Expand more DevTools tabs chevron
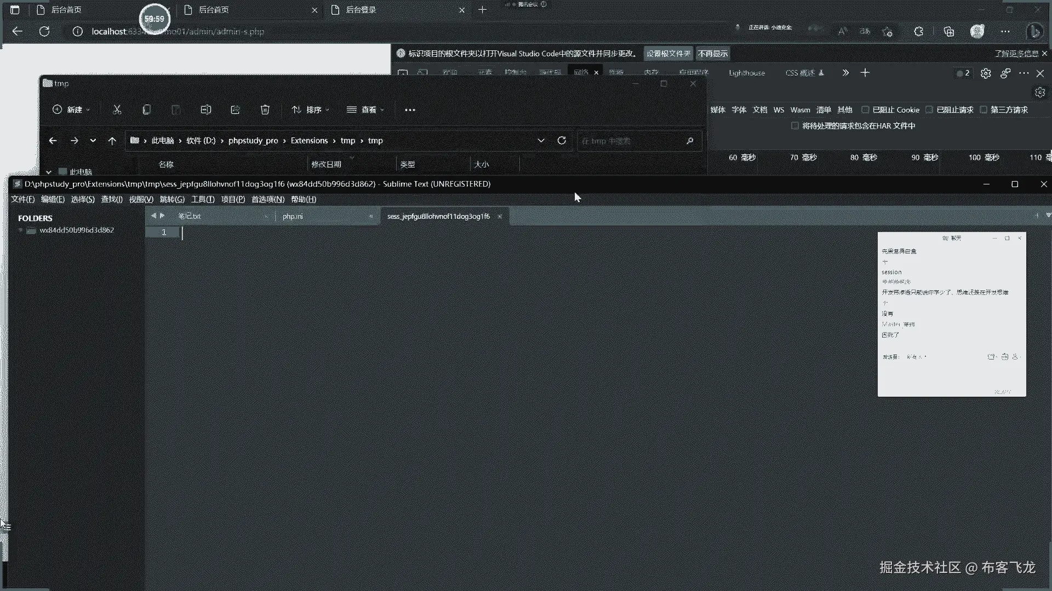 tap(845, 73)
